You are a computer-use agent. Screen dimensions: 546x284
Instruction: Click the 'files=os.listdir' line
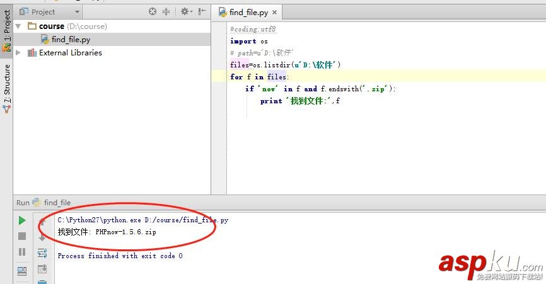(285, 65)
